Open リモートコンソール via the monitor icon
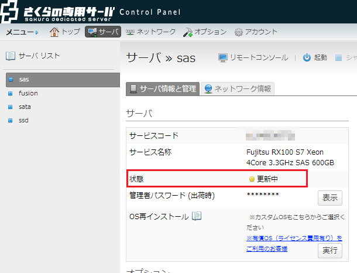Viewport: 357px width, 273px height. point(223,57)
